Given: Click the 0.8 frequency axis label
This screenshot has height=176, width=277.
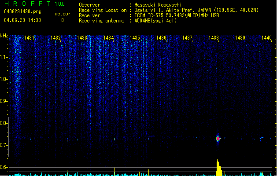Looking at the screenshot, I should click(4, 123).
